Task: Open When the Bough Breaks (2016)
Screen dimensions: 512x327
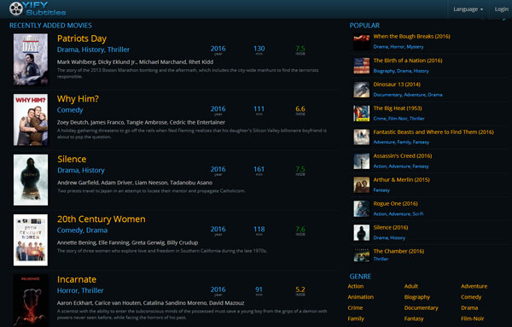Action: 412,36
